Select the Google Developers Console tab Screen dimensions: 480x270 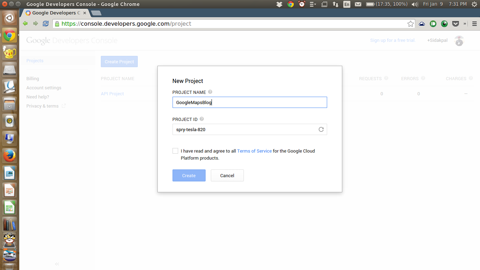pyautogui.click(x=56, y=13)
